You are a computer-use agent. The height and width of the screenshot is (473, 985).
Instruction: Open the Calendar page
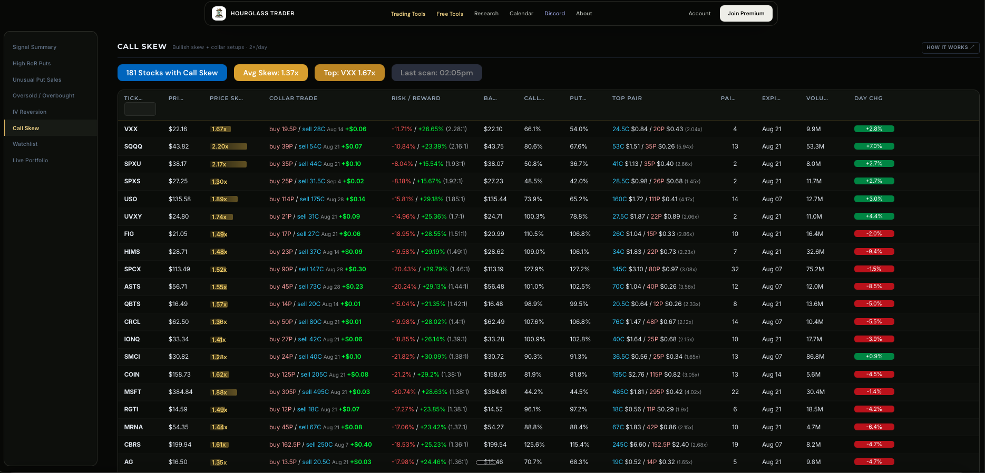click(521, 14)
